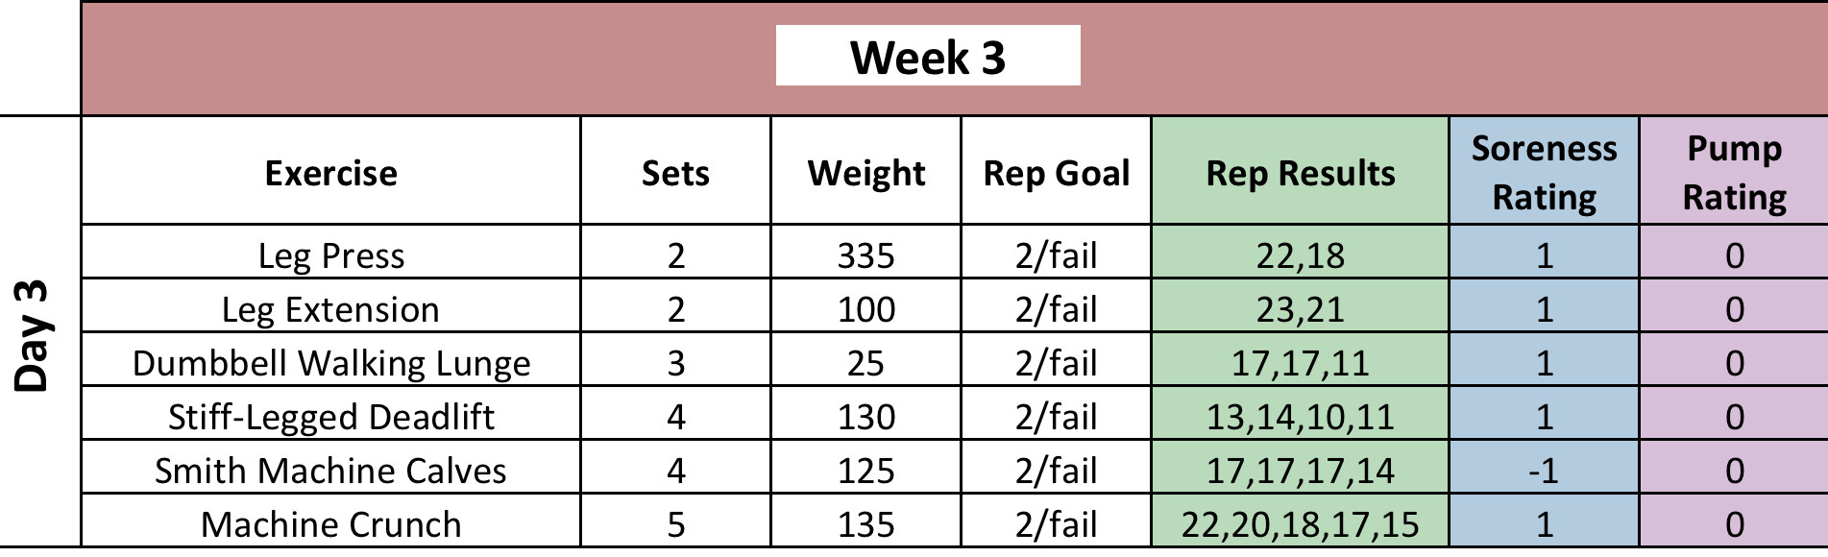Screen dimensions: 1828x557
Task: Click Stiff-Legged Deadlift rep results 13,14,10,11
Action: coord(1300,417)
